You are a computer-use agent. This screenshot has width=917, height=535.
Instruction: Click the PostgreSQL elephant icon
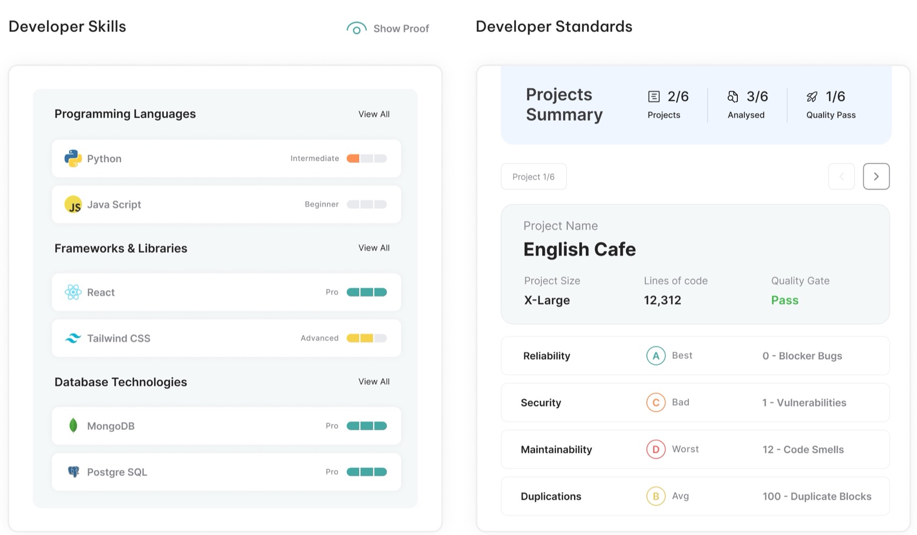(73, 472)
